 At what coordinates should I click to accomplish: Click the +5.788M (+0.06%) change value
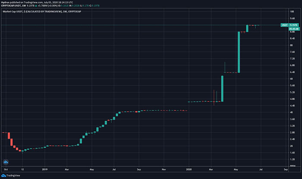pyautogui.click(x=47, y=6)
